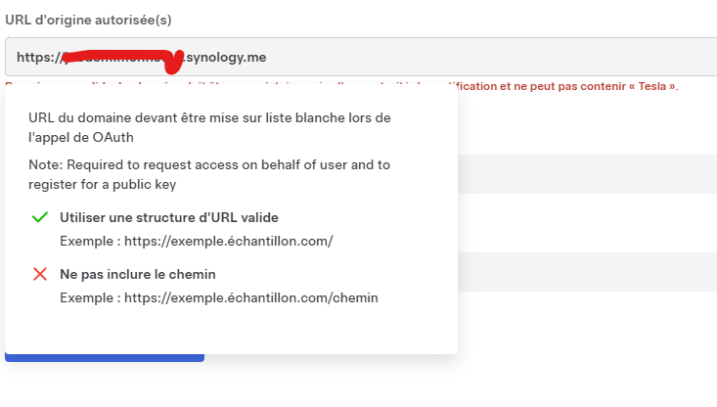717x407 pixels.
Task: Click "synology.me" text in the URL field
Action: (226, 58)
